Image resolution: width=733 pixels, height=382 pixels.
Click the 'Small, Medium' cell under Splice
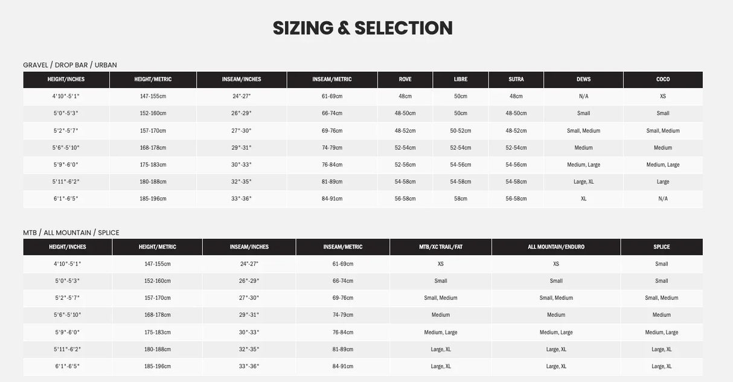click(x=662, y=298)
